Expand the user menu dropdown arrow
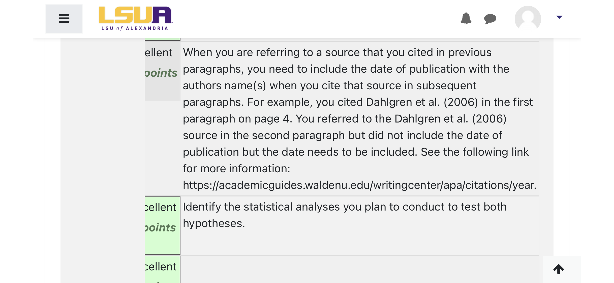This screenshot has height=283, width=614. coord(559,17)
